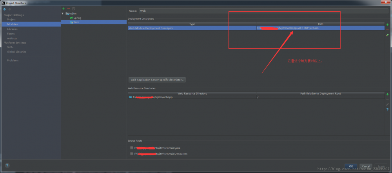
Task: Open Project settings page
Action: pos(11,20)
